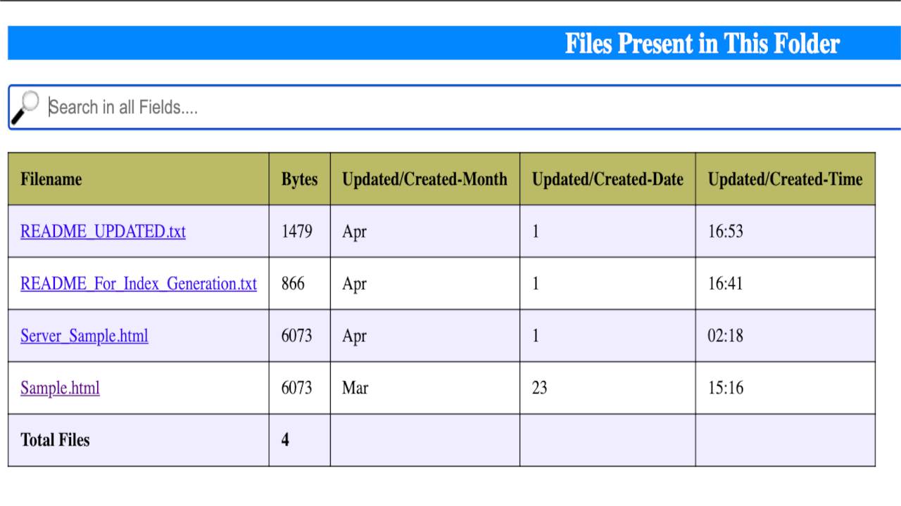The image size is (901, 506).
Task: Click Apr month in Server_Sample.html row
Action: click(x=425, y=335)
